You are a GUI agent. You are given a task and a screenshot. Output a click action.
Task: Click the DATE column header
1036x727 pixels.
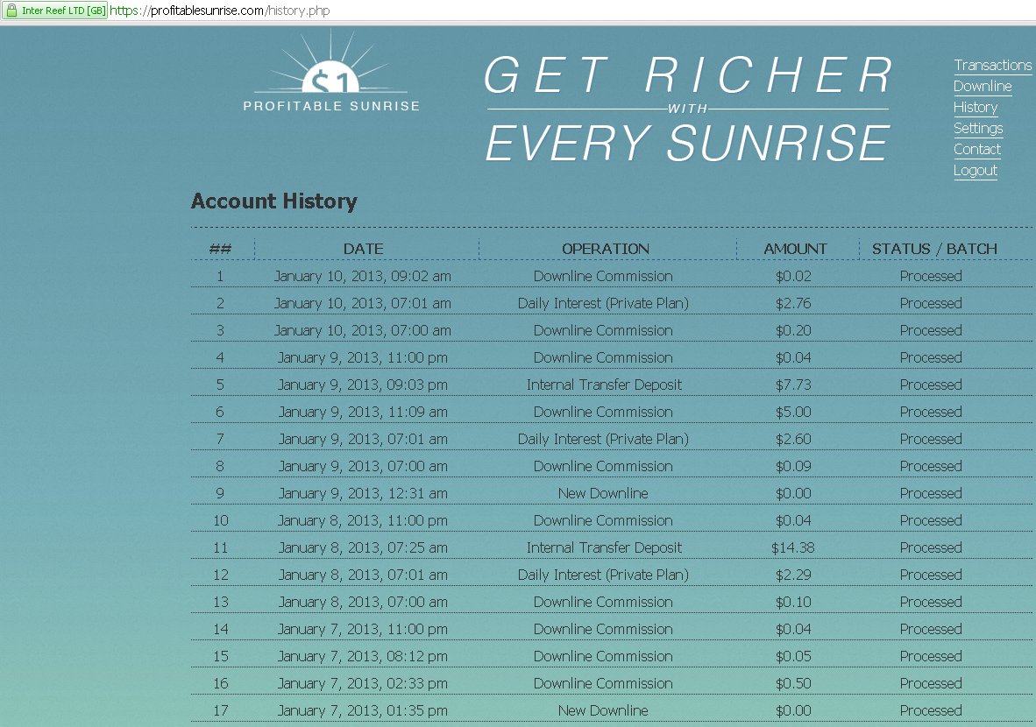coord(364,249)
